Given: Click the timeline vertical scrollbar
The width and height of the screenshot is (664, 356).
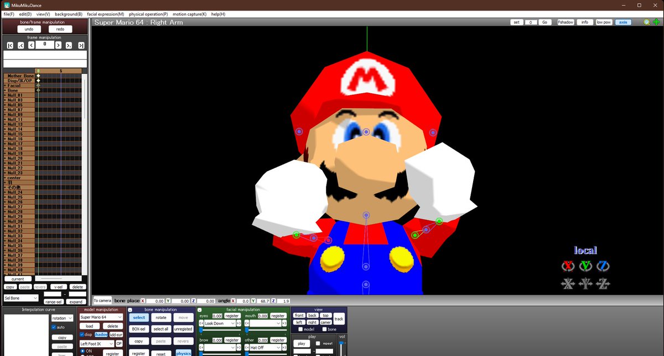Looking at the screenshot, I should (x=85, y=174).
